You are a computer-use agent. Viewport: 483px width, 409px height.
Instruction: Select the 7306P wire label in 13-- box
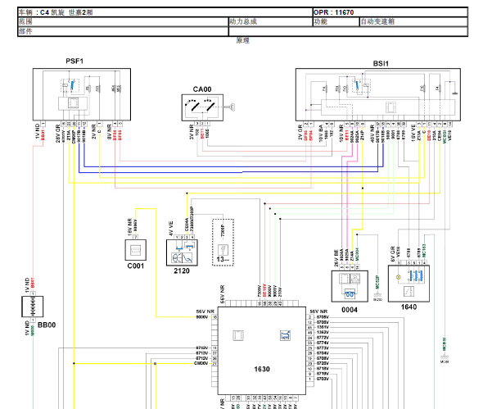(x=223, y=230)
